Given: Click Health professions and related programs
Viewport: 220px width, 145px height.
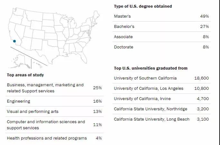Looking at the screenshot, I should 47,138.
